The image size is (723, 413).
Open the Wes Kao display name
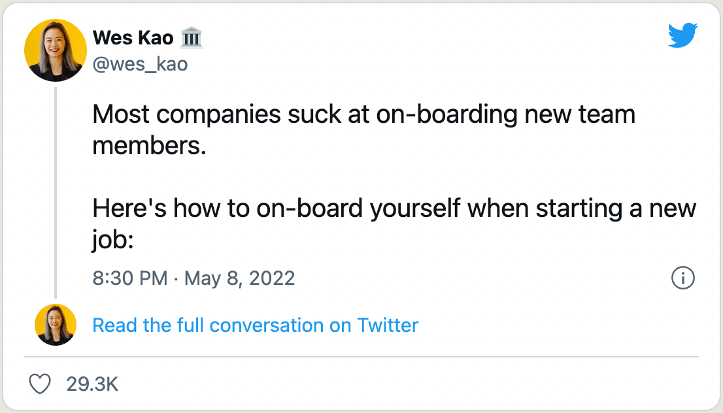133,39
